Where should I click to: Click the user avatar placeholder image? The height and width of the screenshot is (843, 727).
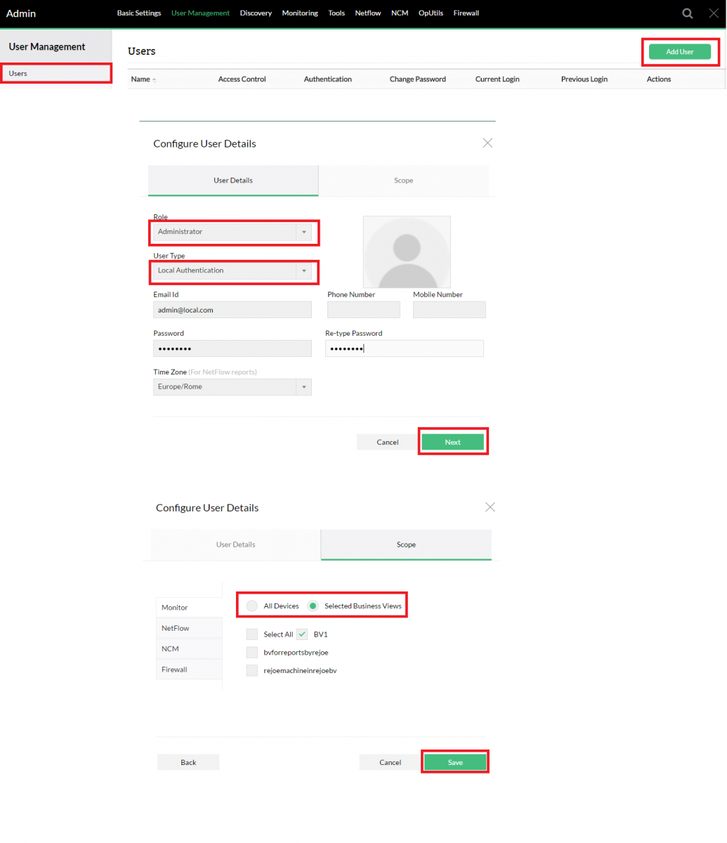click(407, 251)
